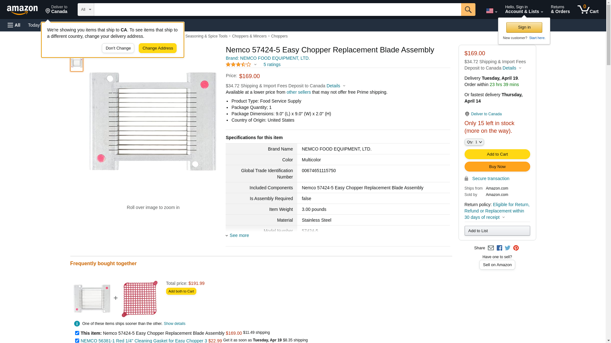Uncheck the NEMCO Cleaning Gasket checkbox
Image resolution: width=611 pixels, height=343 pixels.
tap(77, 340)
